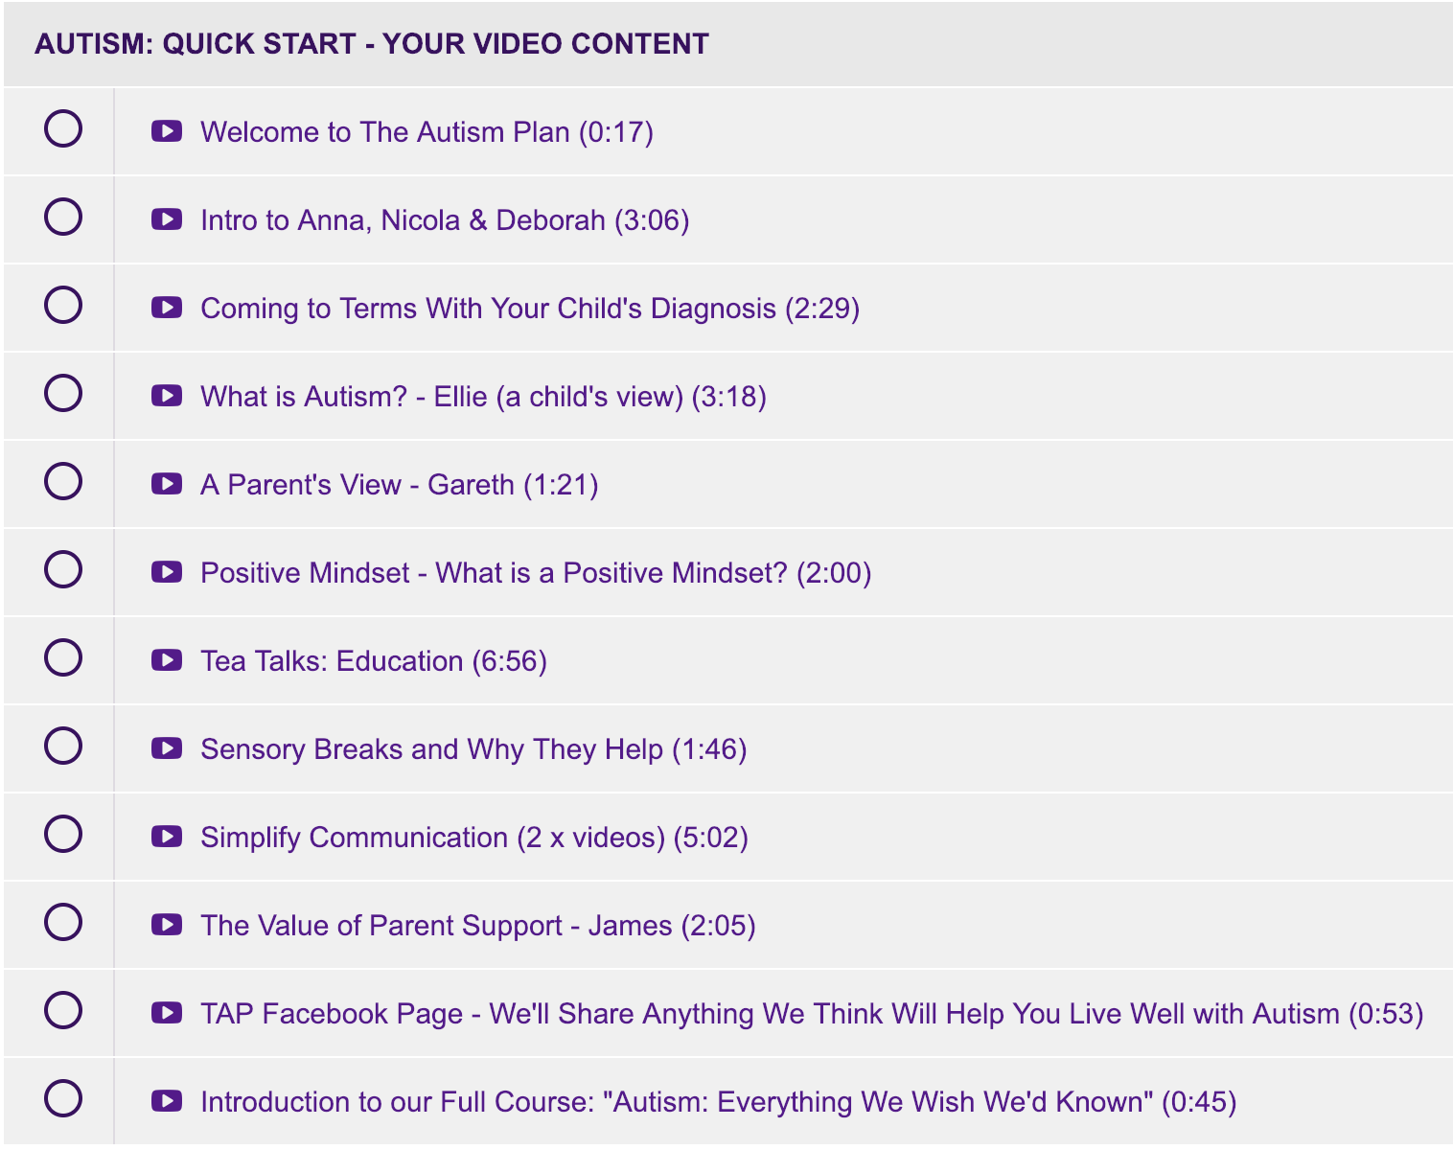The image size is (1453, 1150).
Task: Toggle the completion circle for Positive Mindset lesson
Action: (63, 569)
